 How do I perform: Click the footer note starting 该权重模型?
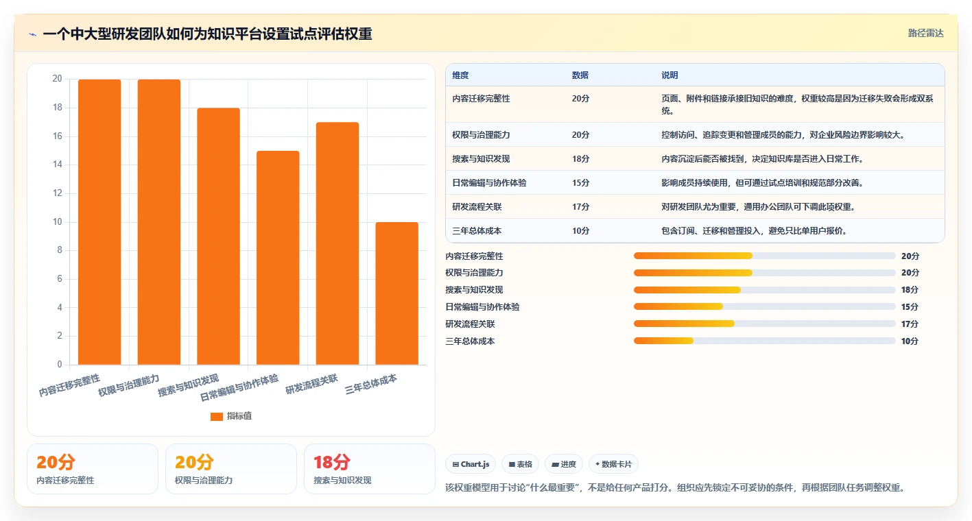pyautogui.click(x=675, y=488)
